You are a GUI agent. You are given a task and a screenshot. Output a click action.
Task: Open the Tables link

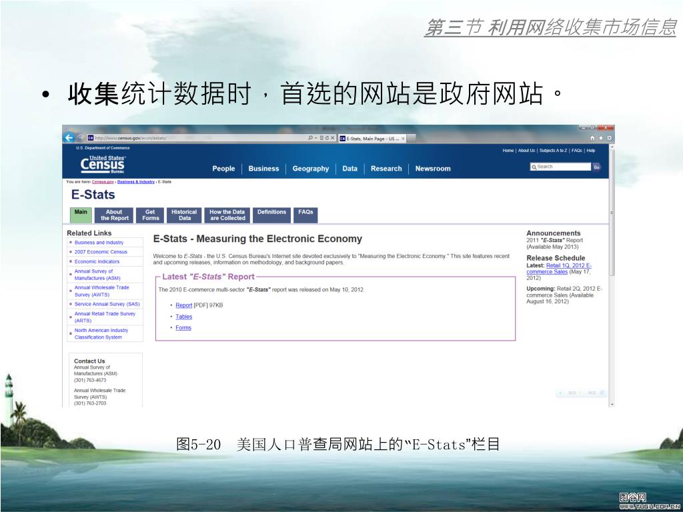click(x=183, y=317)
